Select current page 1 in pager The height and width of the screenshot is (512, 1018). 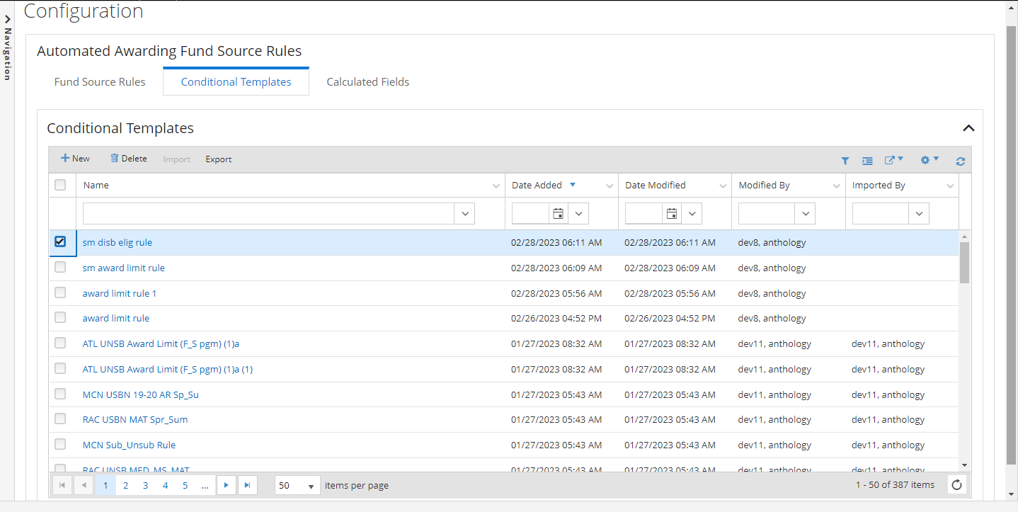(x=105, y=485)
